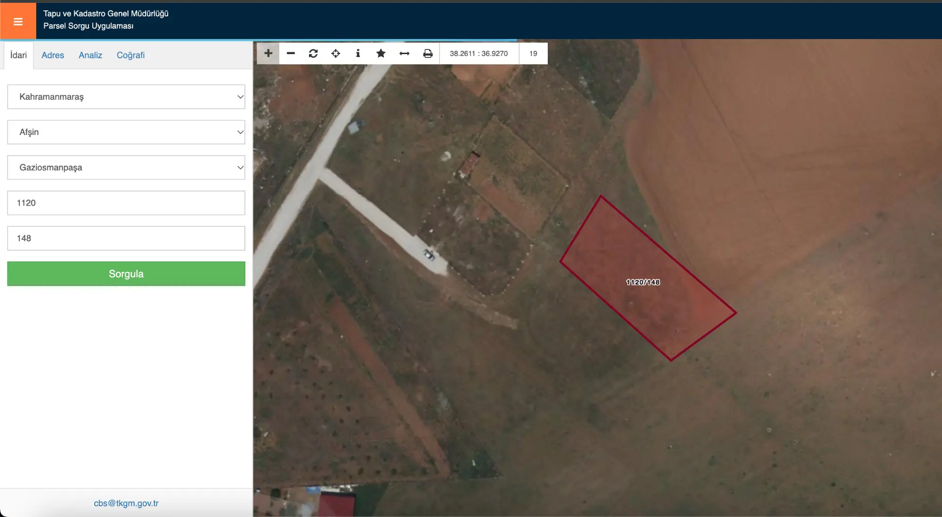
Task: Select the distance measure arrow tool
Action: coord(404,53)
